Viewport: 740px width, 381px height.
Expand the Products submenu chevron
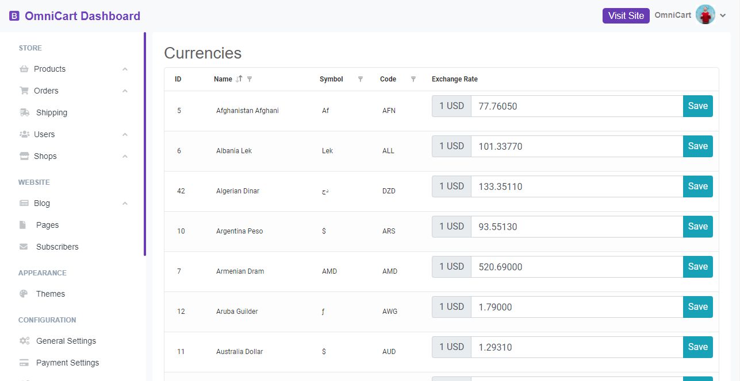click(x=125, y=69)
